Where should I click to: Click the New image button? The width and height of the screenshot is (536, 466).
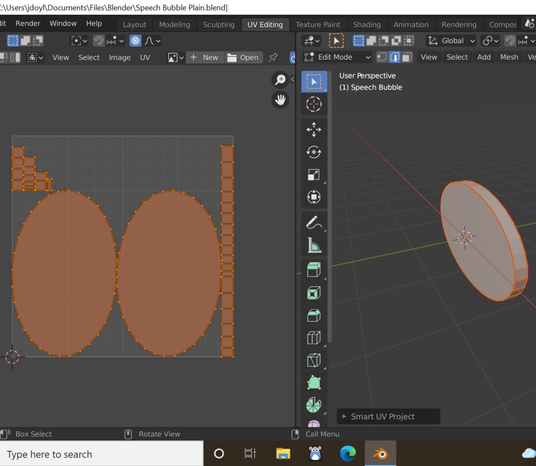pos(205,58)
